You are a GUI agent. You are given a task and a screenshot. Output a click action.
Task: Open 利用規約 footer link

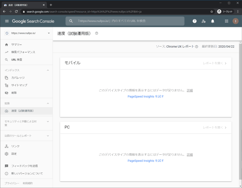(x=28, y=183)
